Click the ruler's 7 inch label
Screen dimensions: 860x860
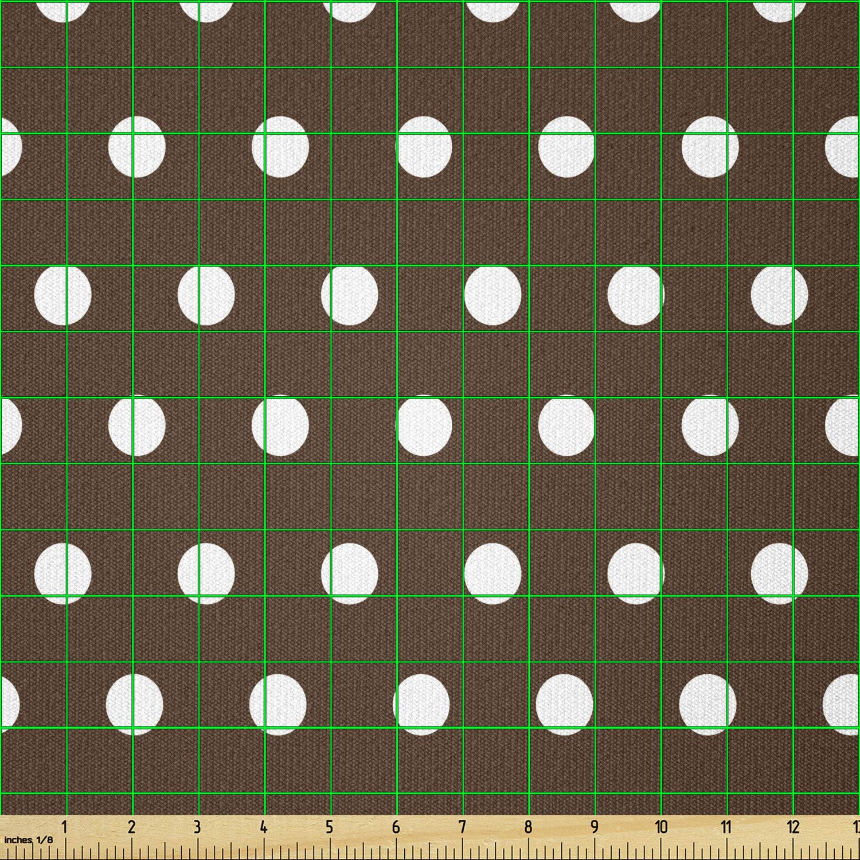click(x=462, y=827)
